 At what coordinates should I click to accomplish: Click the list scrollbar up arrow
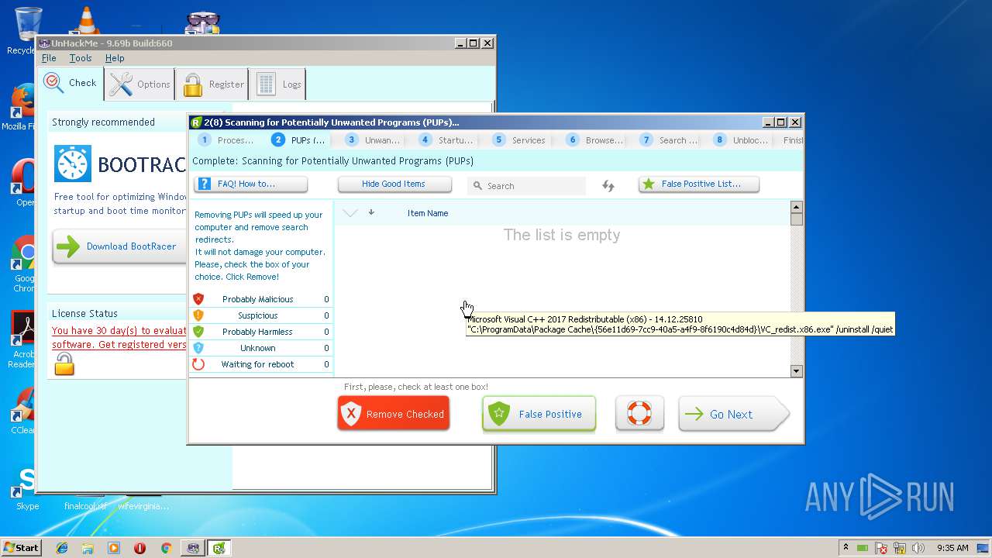(796, 207)
